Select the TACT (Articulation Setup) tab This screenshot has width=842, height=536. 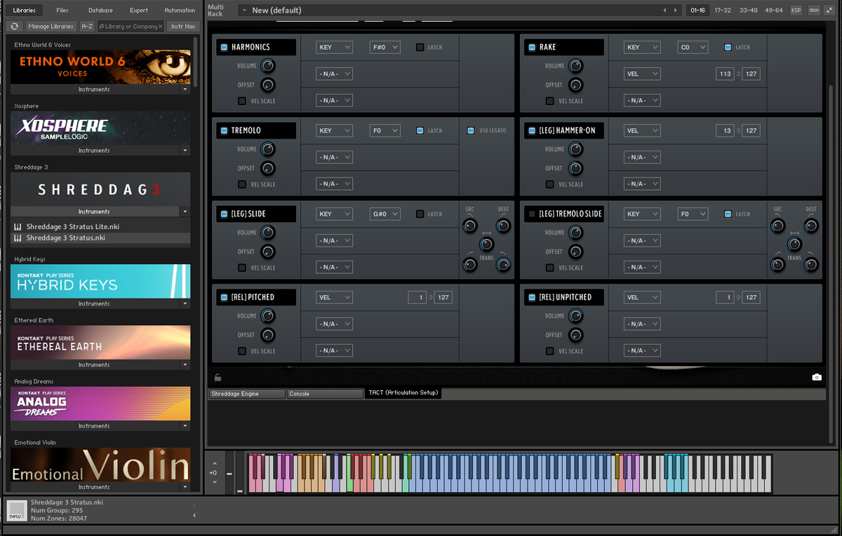(403, 393)
